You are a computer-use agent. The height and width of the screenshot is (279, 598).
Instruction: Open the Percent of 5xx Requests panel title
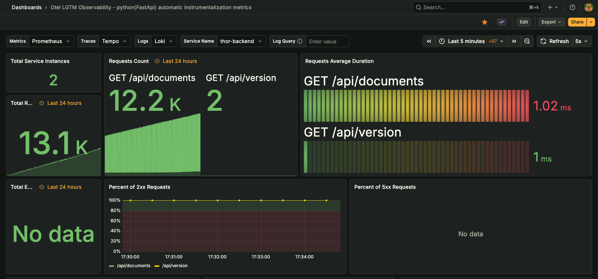[385, 187]
